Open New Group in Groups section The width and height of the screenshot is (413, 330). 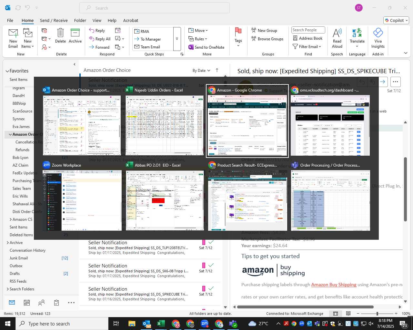264,30
